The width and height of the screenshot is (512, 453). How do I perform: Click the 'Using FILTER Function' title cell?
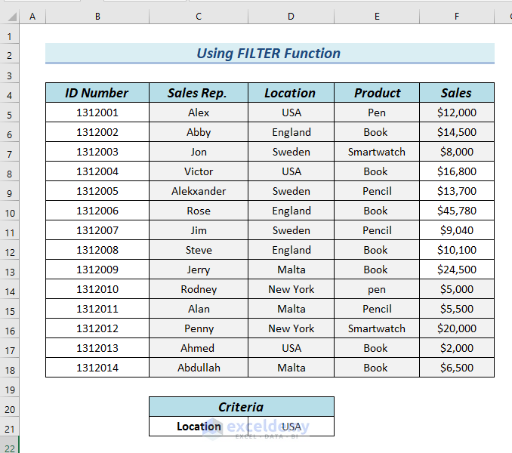pos(269,54)
